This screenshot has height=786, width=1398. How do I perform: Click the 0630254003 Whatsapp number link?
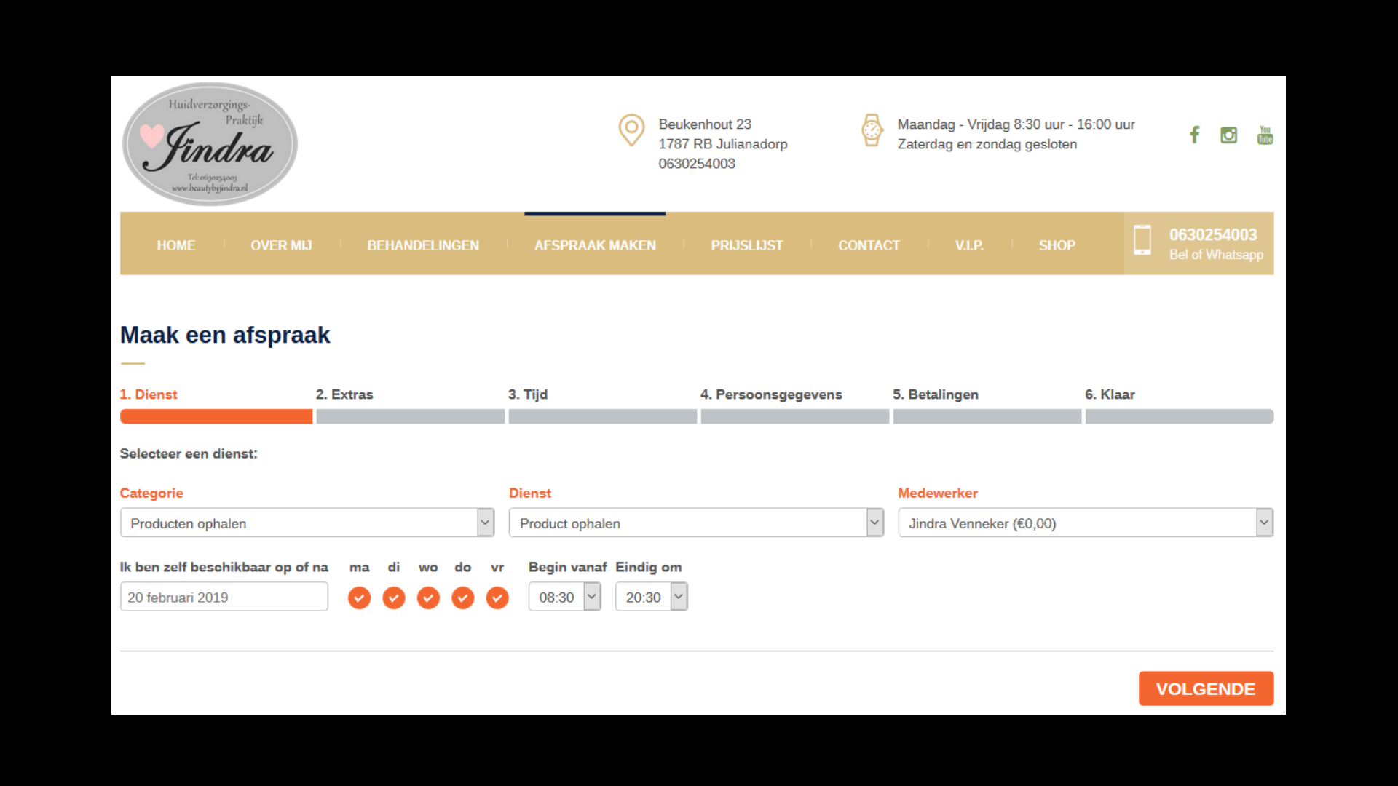pyautogui.click(x=1213, y=235)
